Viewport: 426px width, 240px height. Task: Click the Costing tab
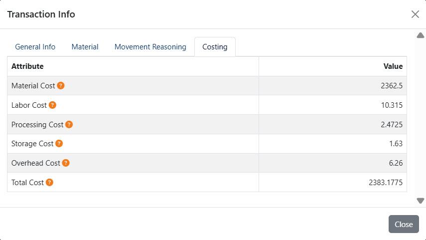[215, 47]
